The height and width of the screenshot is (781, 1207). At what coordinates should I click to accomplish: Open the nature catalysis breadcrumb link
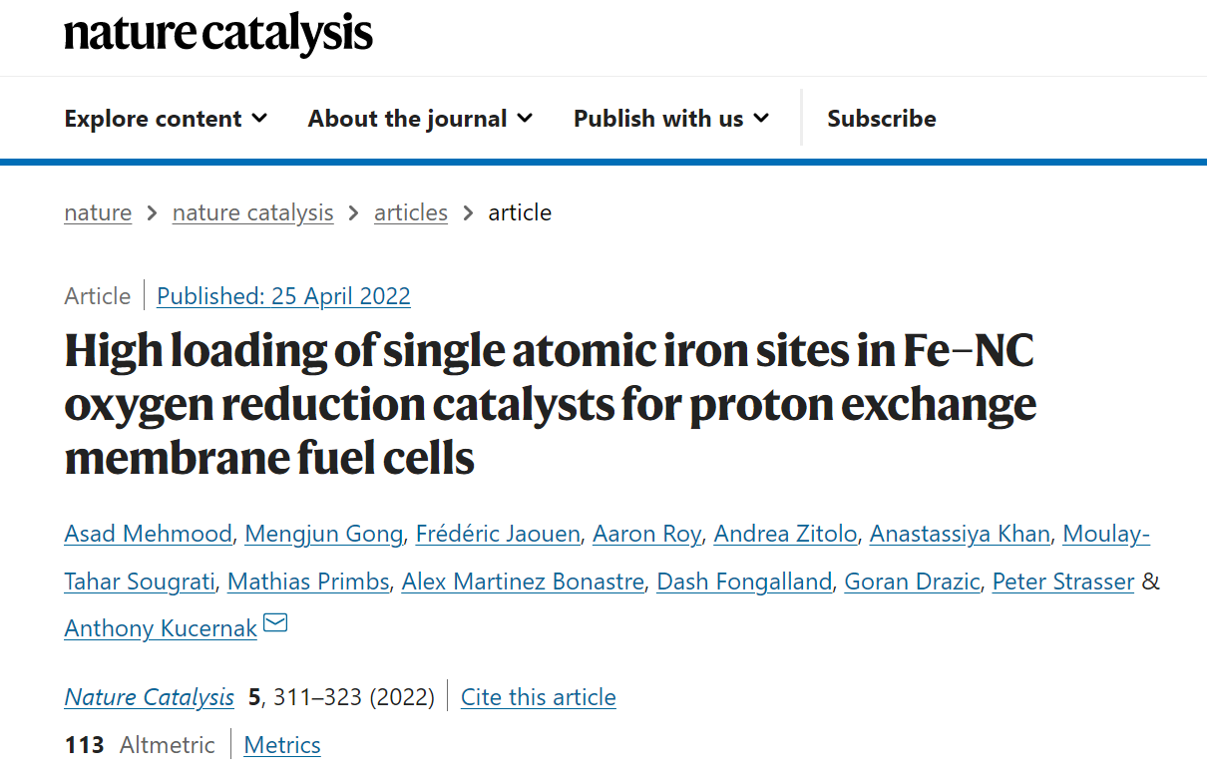tap(252, 212)
